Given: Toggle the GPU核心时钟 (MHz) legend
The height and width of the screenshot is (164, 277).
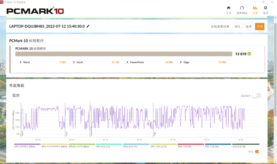Looking at the screenshot, I should (82, 146).
